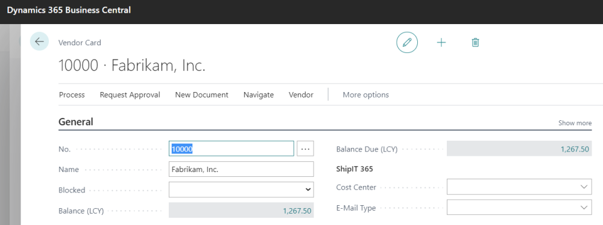Image resolution: width=603 pixels, height=225 pixels.
Task: Create a new vendor with the plus icon
Action: pos(441,43)
